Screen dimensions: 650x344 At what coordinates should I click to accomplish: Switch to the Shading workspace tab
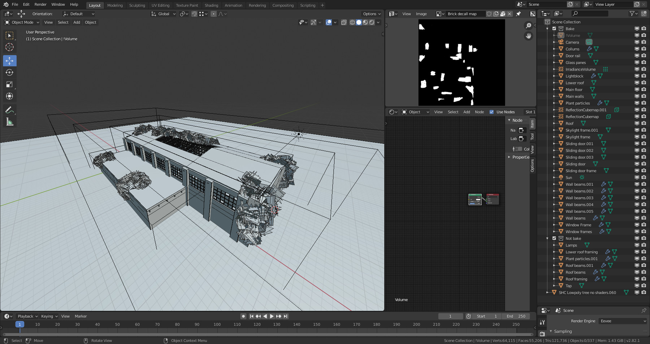coord(211,5)
